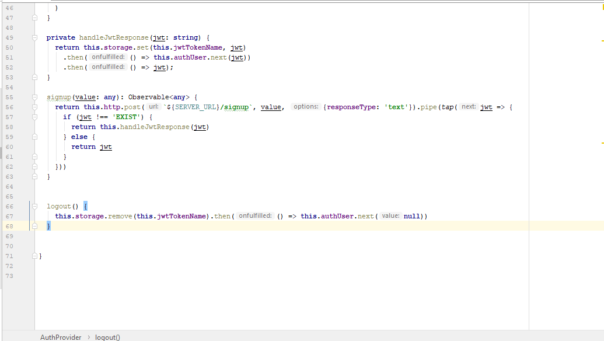604x341 pixels.
Task: Click fold end marker on line 47
Action: click(35, 18)
